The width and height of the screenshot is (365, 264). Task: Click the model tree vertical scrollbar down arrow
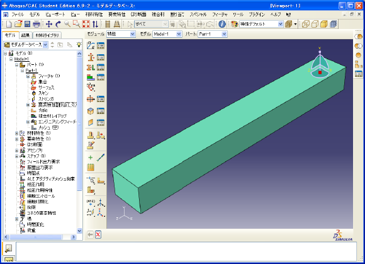point(79,231)
